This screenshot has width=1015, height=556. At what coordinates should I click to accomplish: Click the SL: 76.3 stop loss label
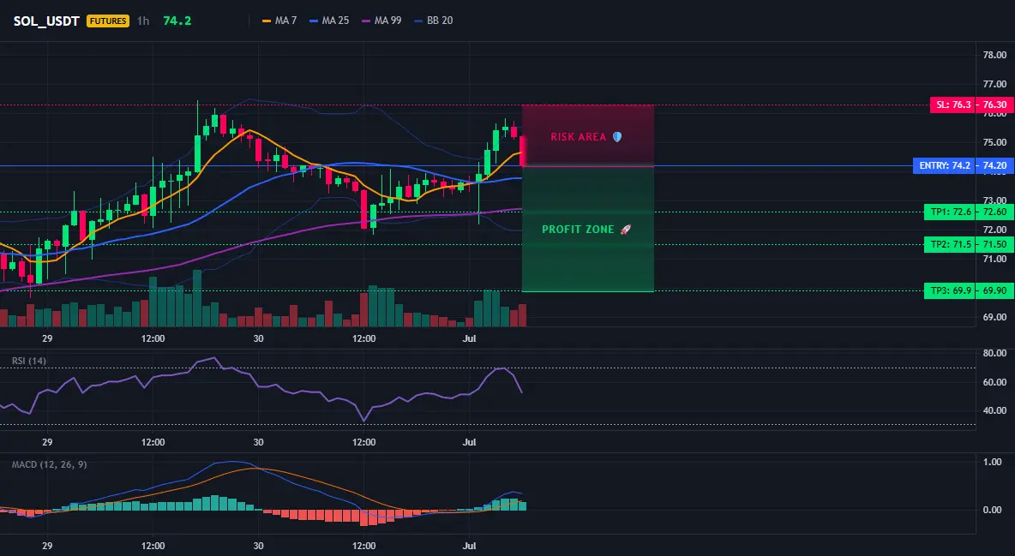tap(952, 105)
